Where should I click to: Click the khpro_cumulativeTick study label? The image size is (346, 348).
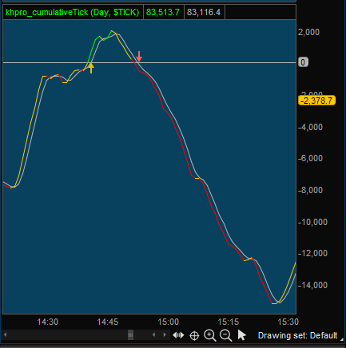pyautogui.click(x=73, y=12)
